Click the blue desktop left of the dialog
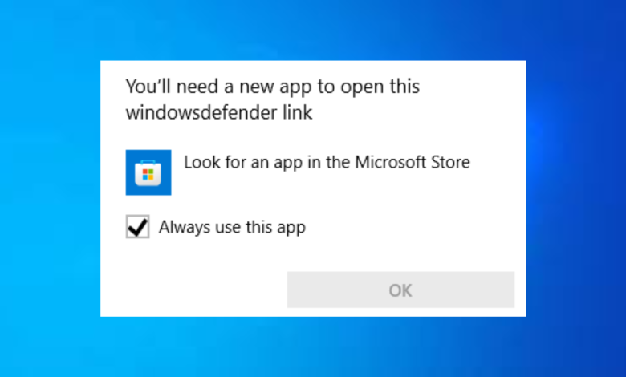This screenshot has width=626, height=377. pos(50,188)
